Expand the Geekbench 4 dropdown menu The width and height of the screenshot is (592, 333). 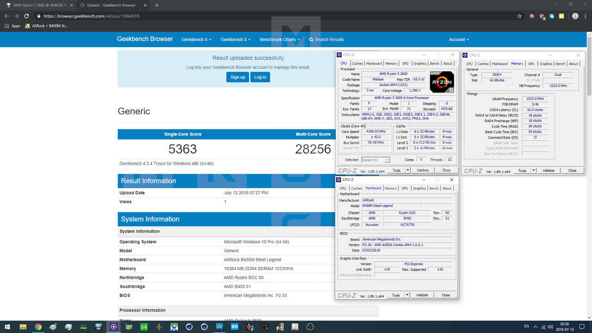pyautogui.click(x=197, y=40)
